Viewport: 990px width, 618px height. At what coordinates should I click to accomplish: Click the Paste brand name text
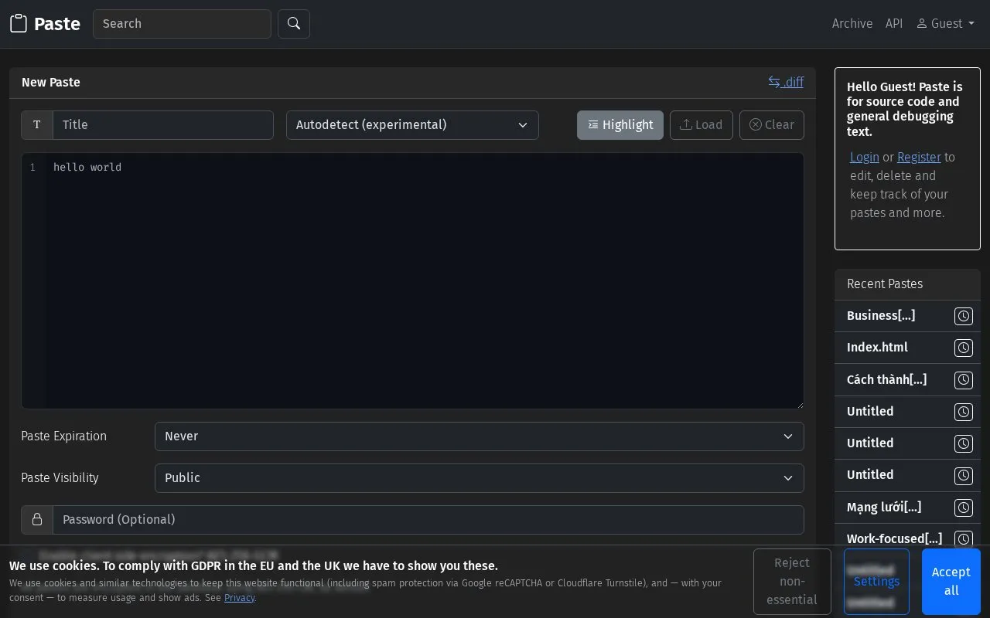[57, 24]
